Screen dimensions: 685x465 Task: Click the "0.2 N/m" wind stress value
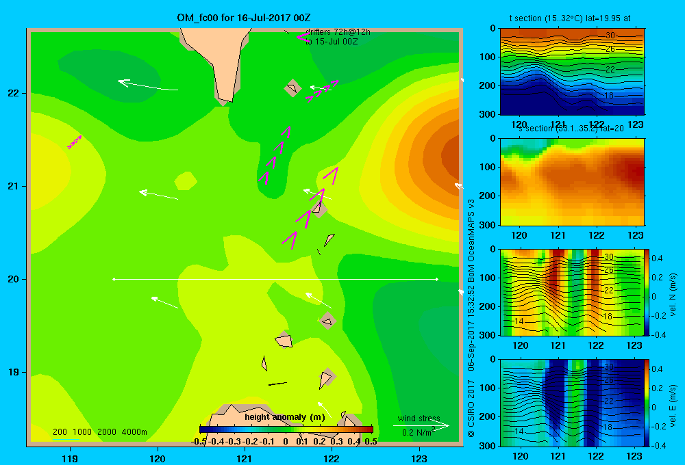(417, 433)
